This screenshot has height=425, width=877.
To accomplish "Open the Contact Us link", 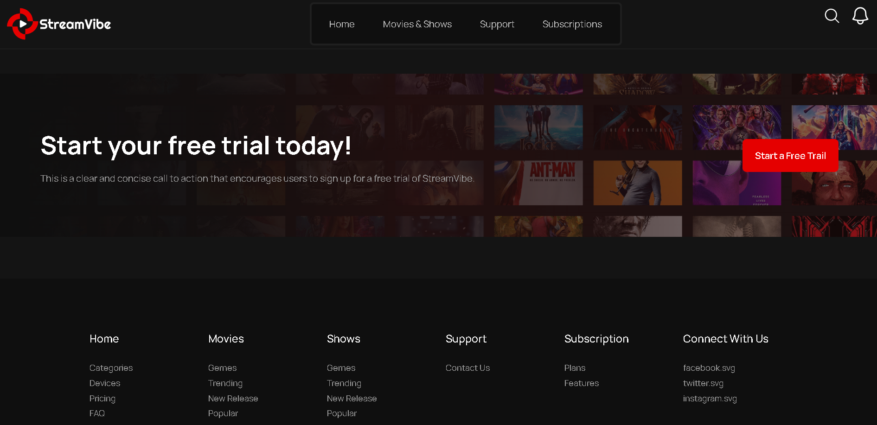I will 468,368.
